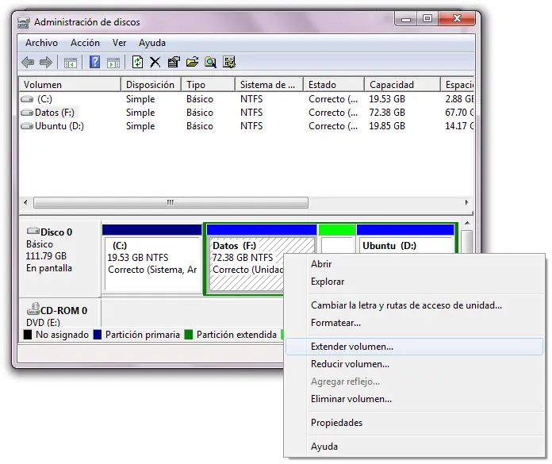Sort by the Tipo column header
This screenshot has height=464, width=552.
pos(208,85)
